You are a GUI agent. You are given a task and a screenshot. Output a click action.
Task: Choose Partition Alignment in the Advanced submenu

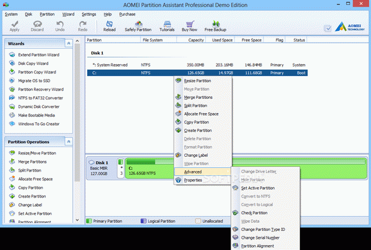click(x=265, y=246)
